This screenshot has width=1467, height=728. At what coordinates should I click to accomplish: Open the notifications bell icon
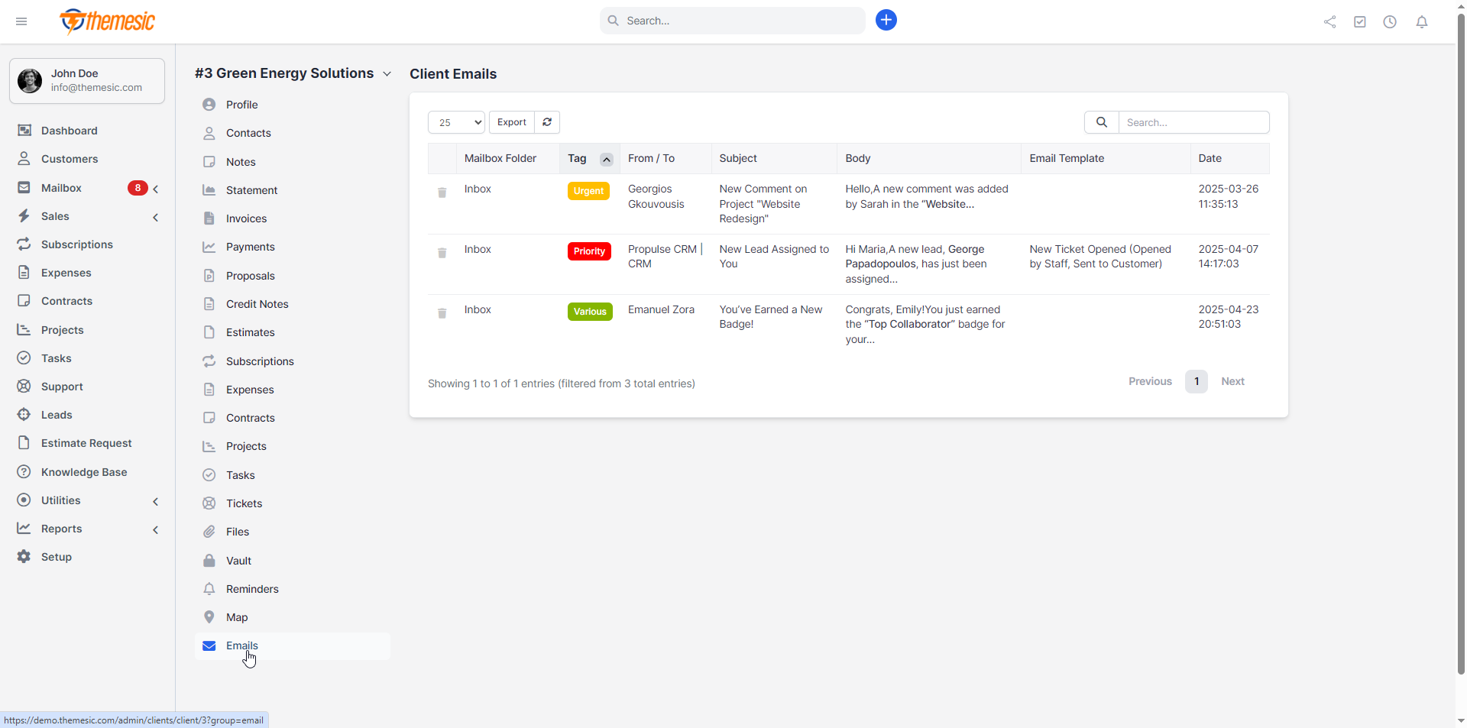click(1421, 21)
